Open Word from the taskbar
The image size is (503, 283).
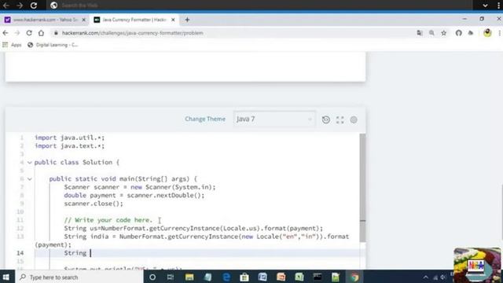point(263,277)
